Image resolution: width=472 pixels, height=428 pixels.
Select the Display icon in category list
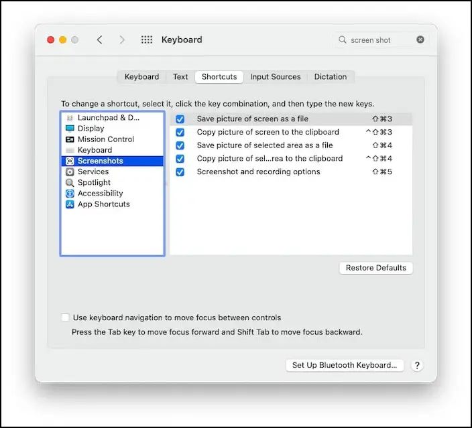[x=70, y=129]
